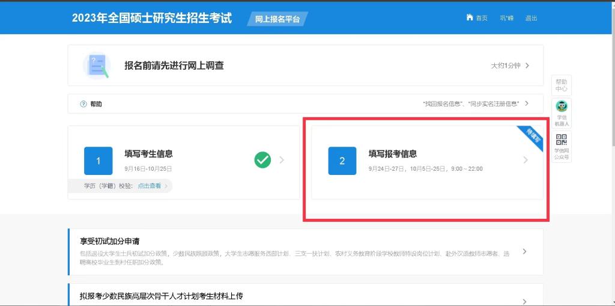Viewport: 615px width, 306px height.
Task: Open the 学信机器人 robot icon
Action: 561,107
